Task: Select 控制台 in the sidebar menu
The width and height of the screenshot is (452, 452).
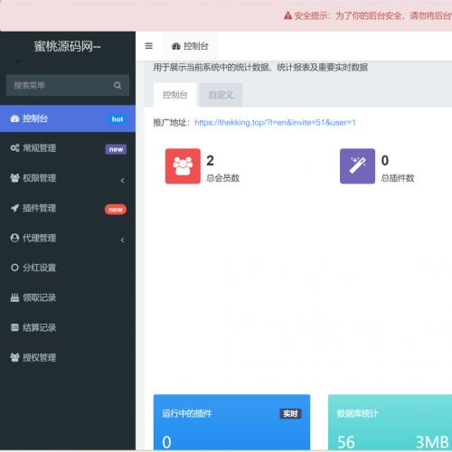Action: (68, 118)
